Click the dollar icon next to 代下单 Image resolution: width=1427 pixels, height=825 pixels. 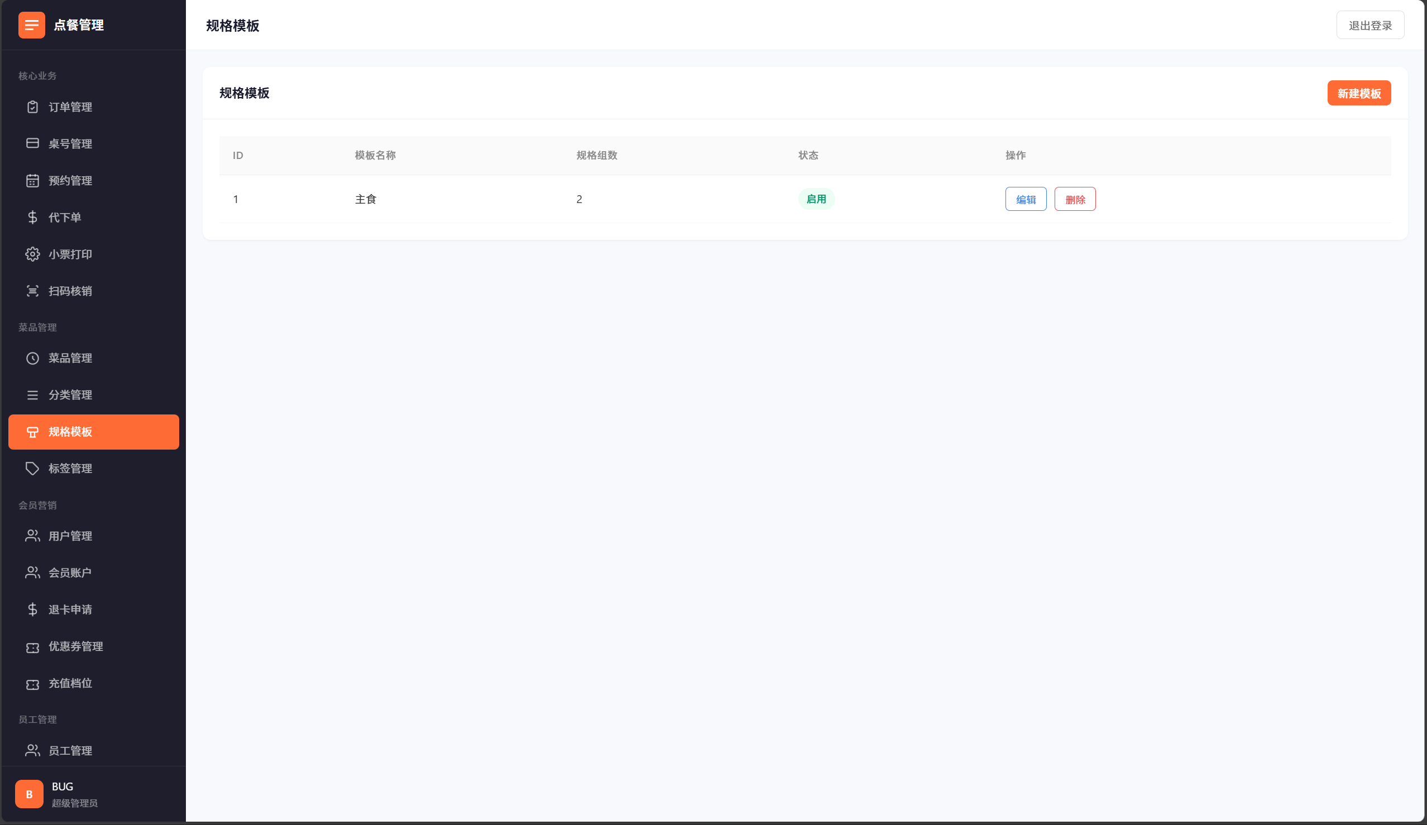[32, 218]
